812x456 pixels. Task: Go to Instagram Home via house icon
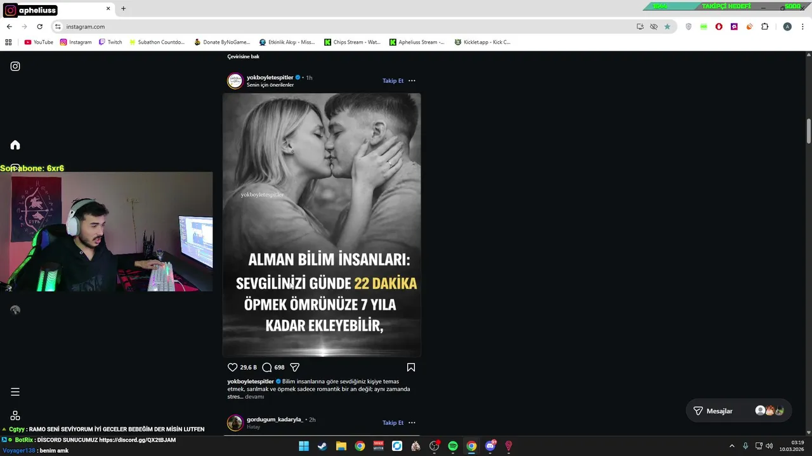pyautogui.click(x=15, y=145)
